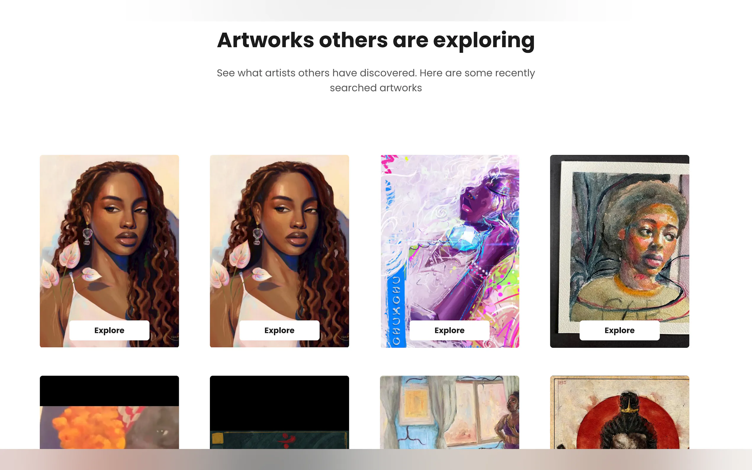Open the leftmost curly-haired woman portrait thumbnail
This screenshot has height=470, width=752.
pyautogui.click(x=109, y=236)
